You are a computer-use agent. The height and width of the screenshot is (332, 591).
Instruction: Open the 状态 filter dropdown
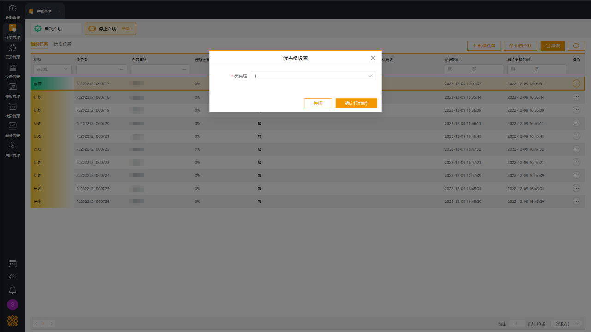click(x=52, y=69)
